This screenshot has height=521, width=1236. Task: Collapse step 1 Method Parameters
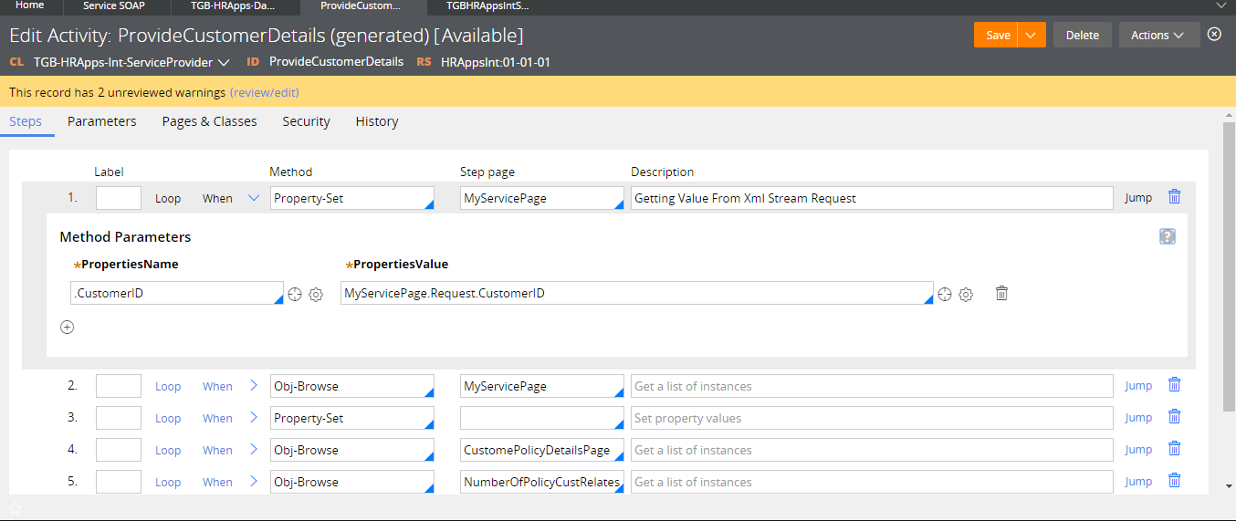(254, 198)
